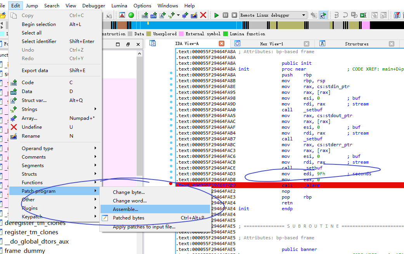Choose Begin selection in Edit menu
Image resolution: width=404 pixels, height=254 pixels.
[55, 24]
